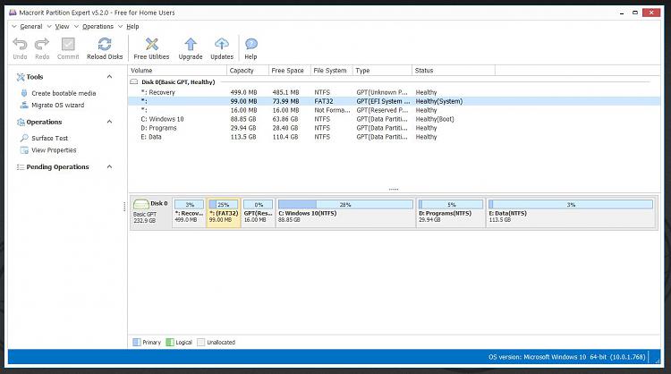671x374 pixels.
Task: Click 63.86 GB free space cell
Action: (x=285, y=119)
